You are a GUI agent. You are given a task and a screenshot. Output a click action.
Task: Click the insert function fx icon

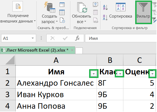coord(77,38)
